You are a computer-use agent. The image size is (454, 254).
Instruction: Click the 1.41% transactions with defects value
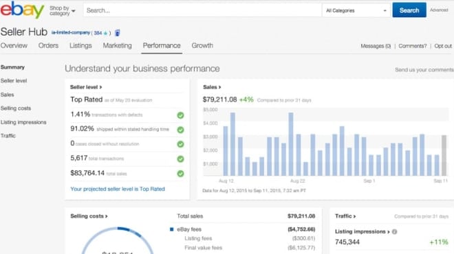(x=80, y=115)
